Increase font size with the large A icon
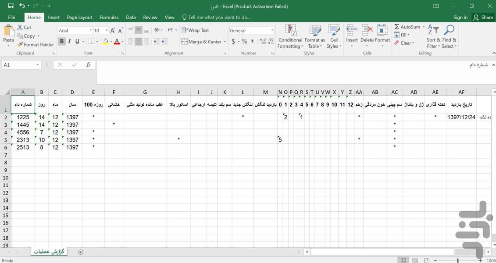The height and width of the screenshot is (263, 496). [113, 30]
